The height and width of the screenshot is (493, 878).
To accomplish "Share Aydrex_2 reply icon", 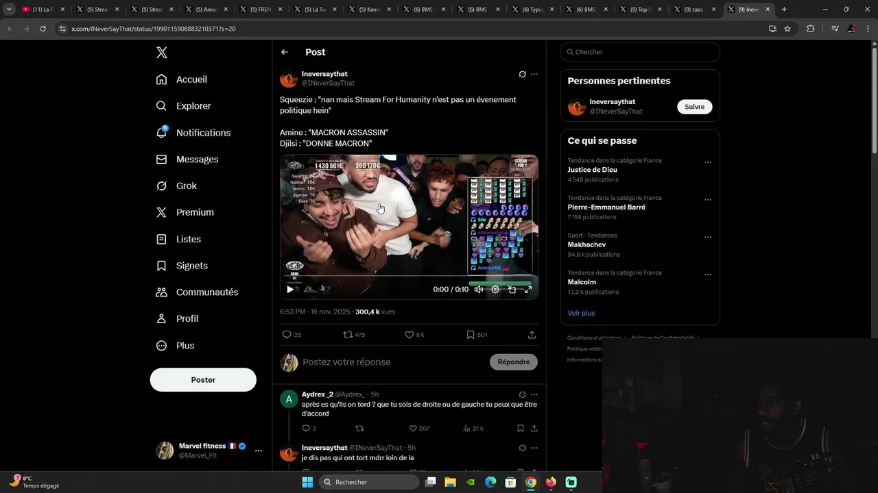I will pos(534,428).
